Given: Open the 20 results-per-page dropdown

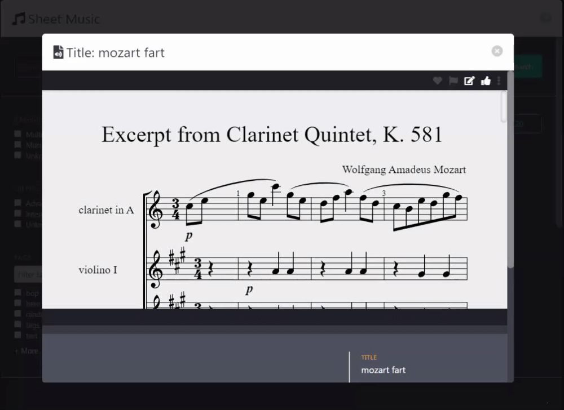Looking at the screenshot, I should tap(527, 124).
